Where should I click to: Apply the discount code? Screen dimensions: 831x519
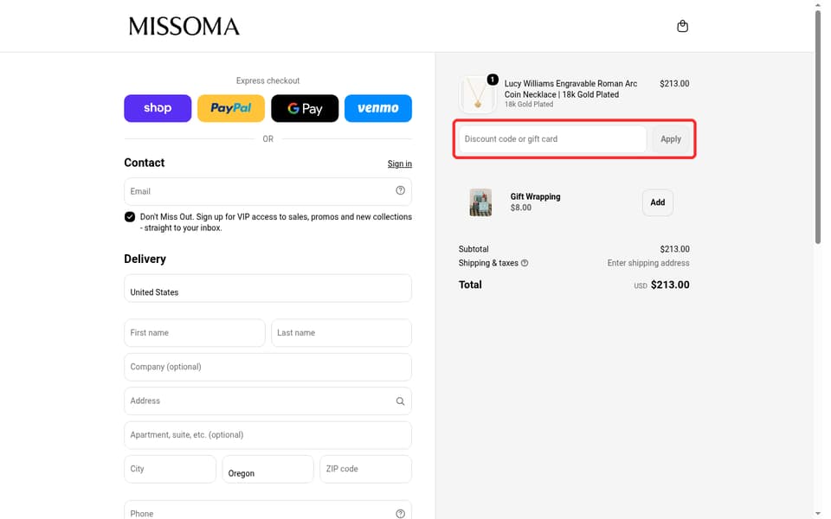[671, 138]
